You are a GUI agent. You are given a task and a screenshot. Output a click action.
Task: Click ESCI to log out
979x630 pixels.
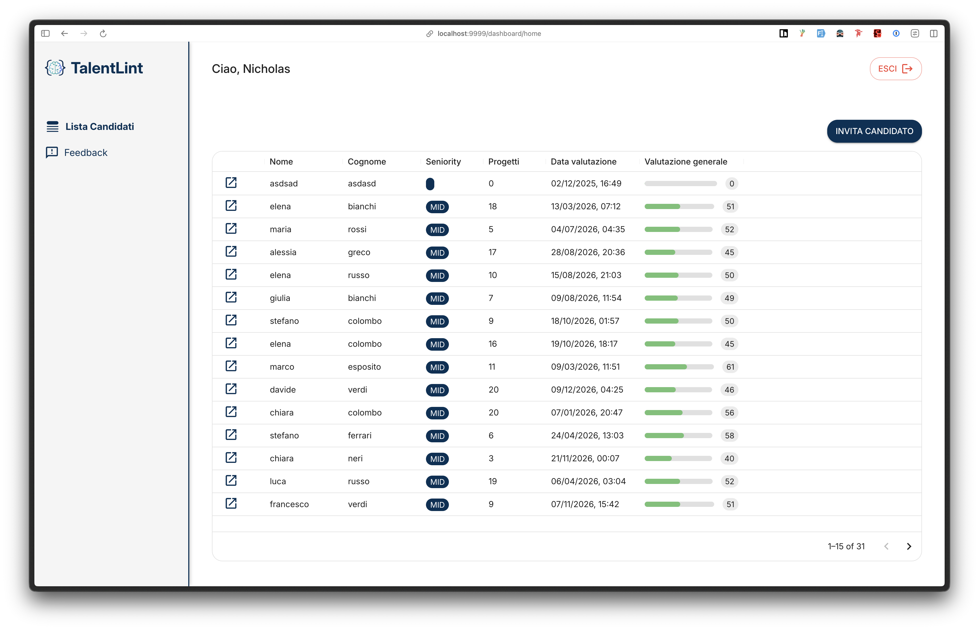tap(895, 68)
